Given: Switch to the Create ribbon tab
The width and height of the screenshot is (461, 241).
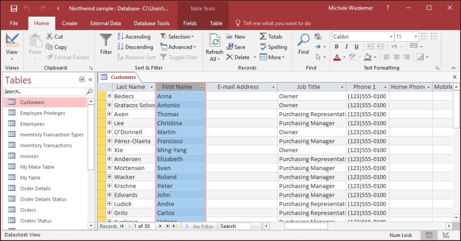Looking at the screenshot, I should pyautogui.click(x=70, y=23).
